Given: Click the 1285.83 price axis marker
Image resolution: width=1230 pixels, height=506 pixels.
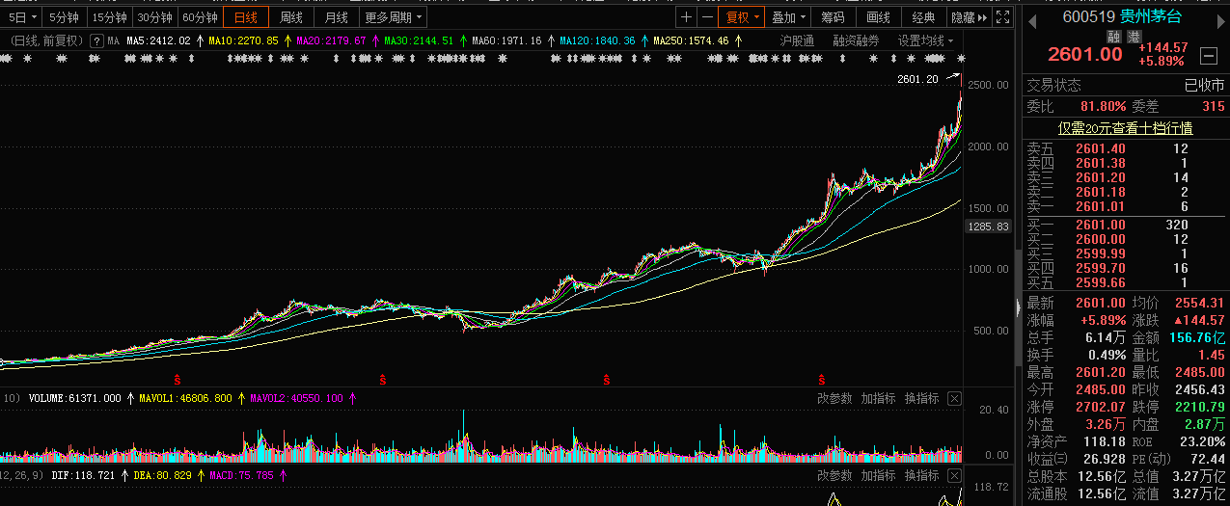Looking at the screenshot, I should (x=988, y=226).
